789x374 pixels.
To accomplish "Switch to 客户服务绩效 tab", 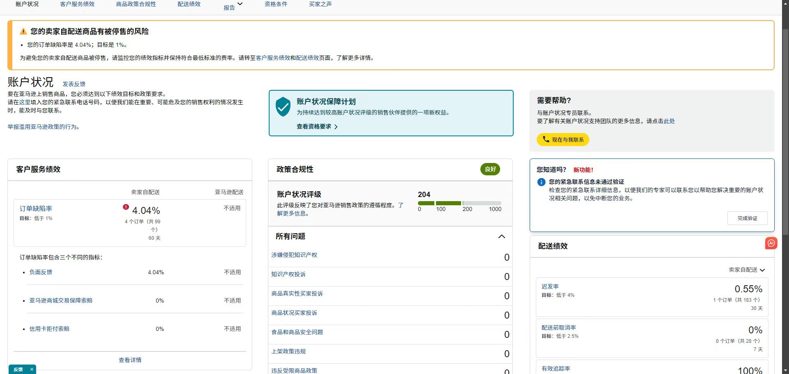I will tap(77, 4).
